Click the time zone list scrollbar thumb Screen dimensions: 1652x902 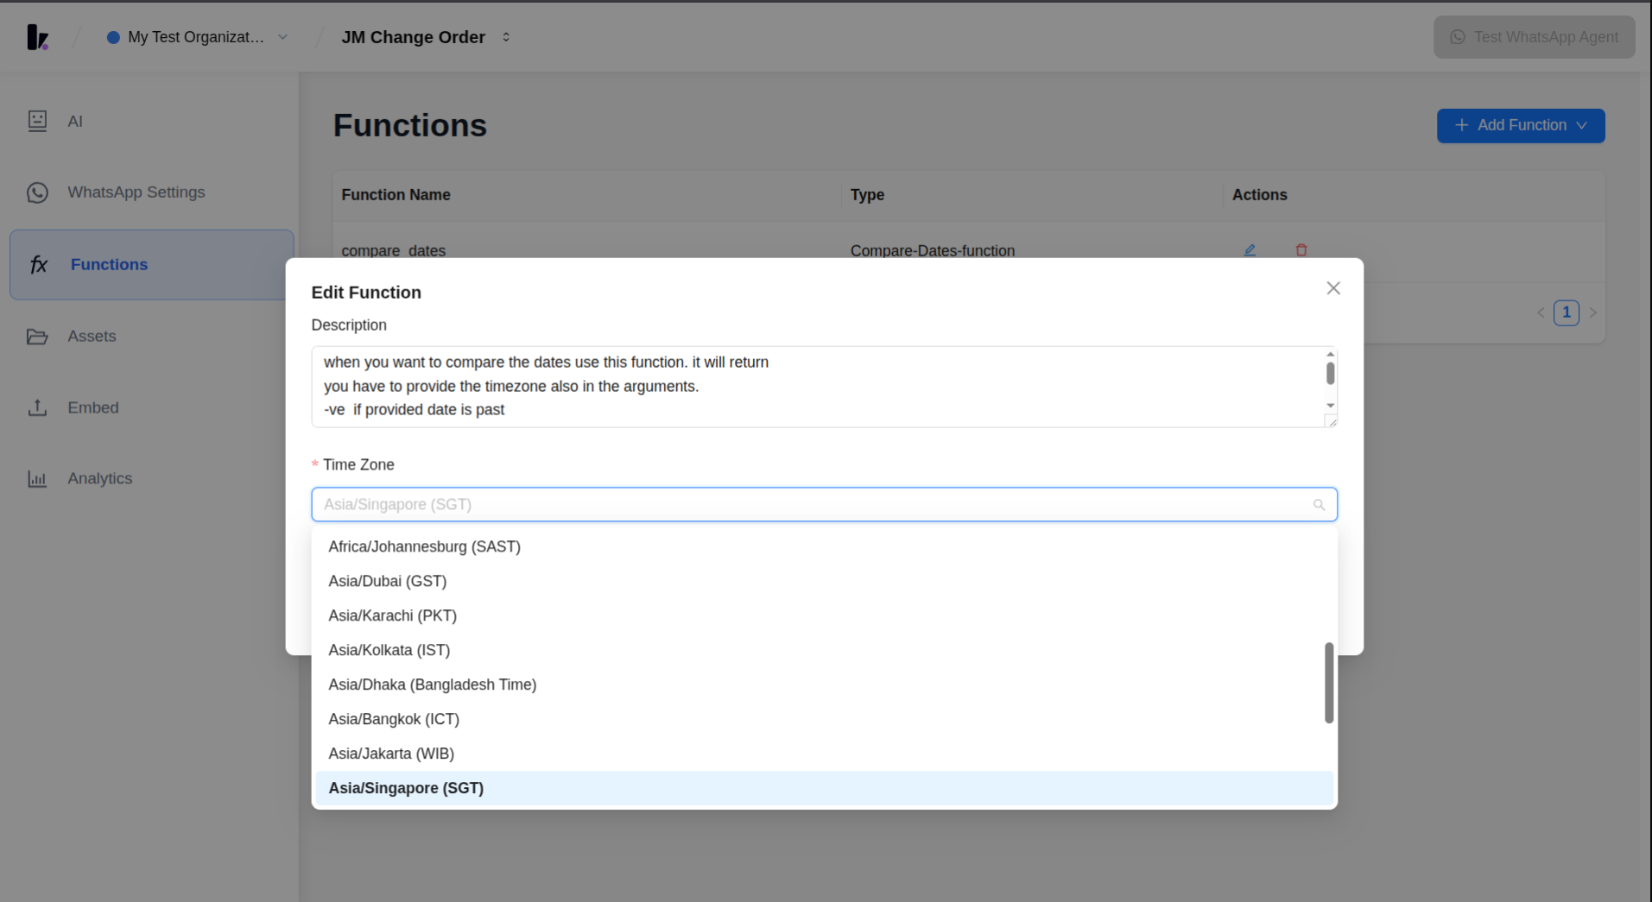1329,683
